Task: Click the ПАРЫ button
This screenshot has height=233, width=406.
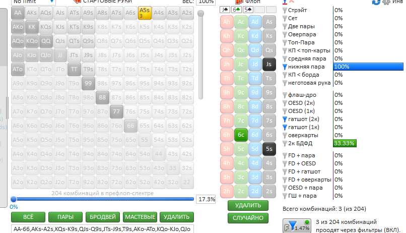Action: (65, 217)
